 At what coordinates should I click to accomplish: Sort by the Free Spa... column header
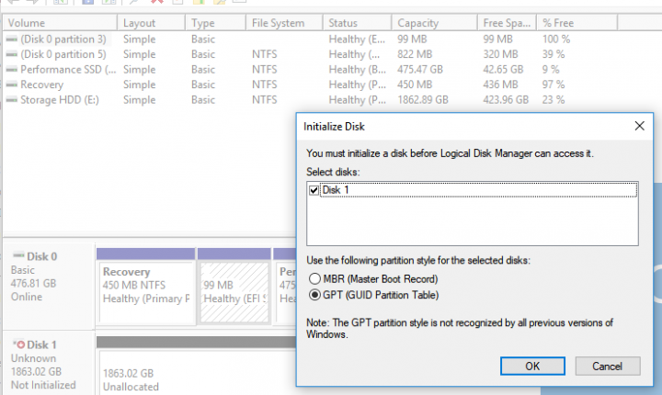[x=507, y=23]
